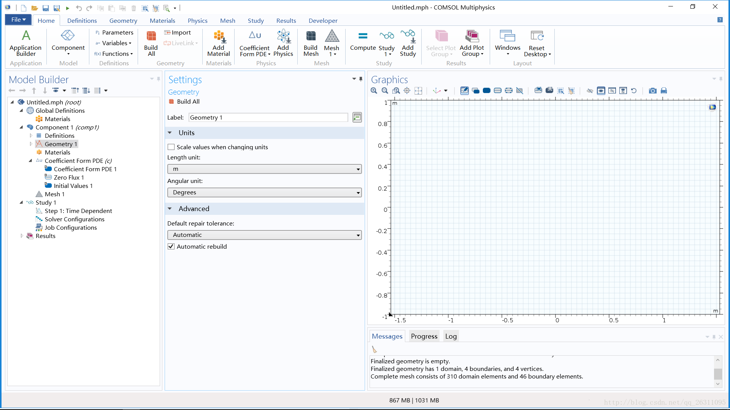730x410 pixels.
Task: Click the memory usage status text
Action: pyautogui.click(x=414, y=400)
